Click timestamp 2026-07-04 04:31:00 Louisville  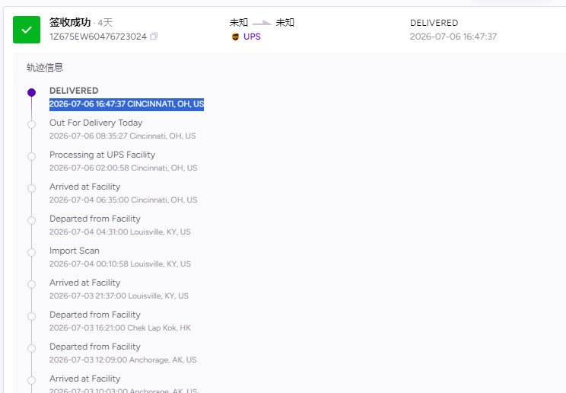[x=120, y=232]
